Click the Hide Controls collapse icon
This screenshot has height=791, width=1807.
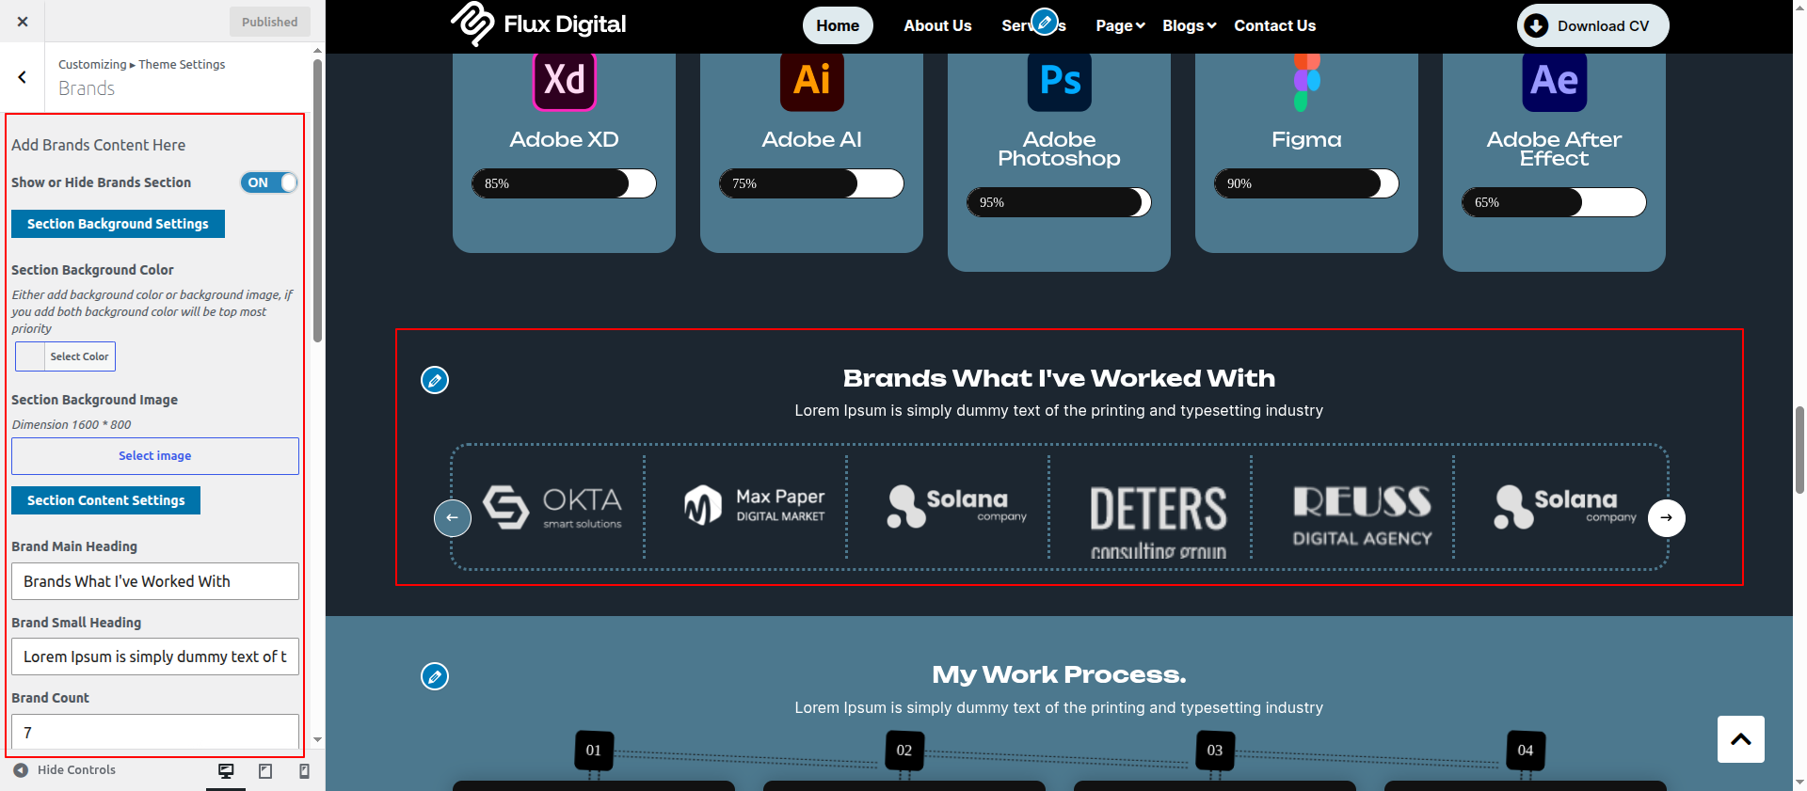click(21, 770)
